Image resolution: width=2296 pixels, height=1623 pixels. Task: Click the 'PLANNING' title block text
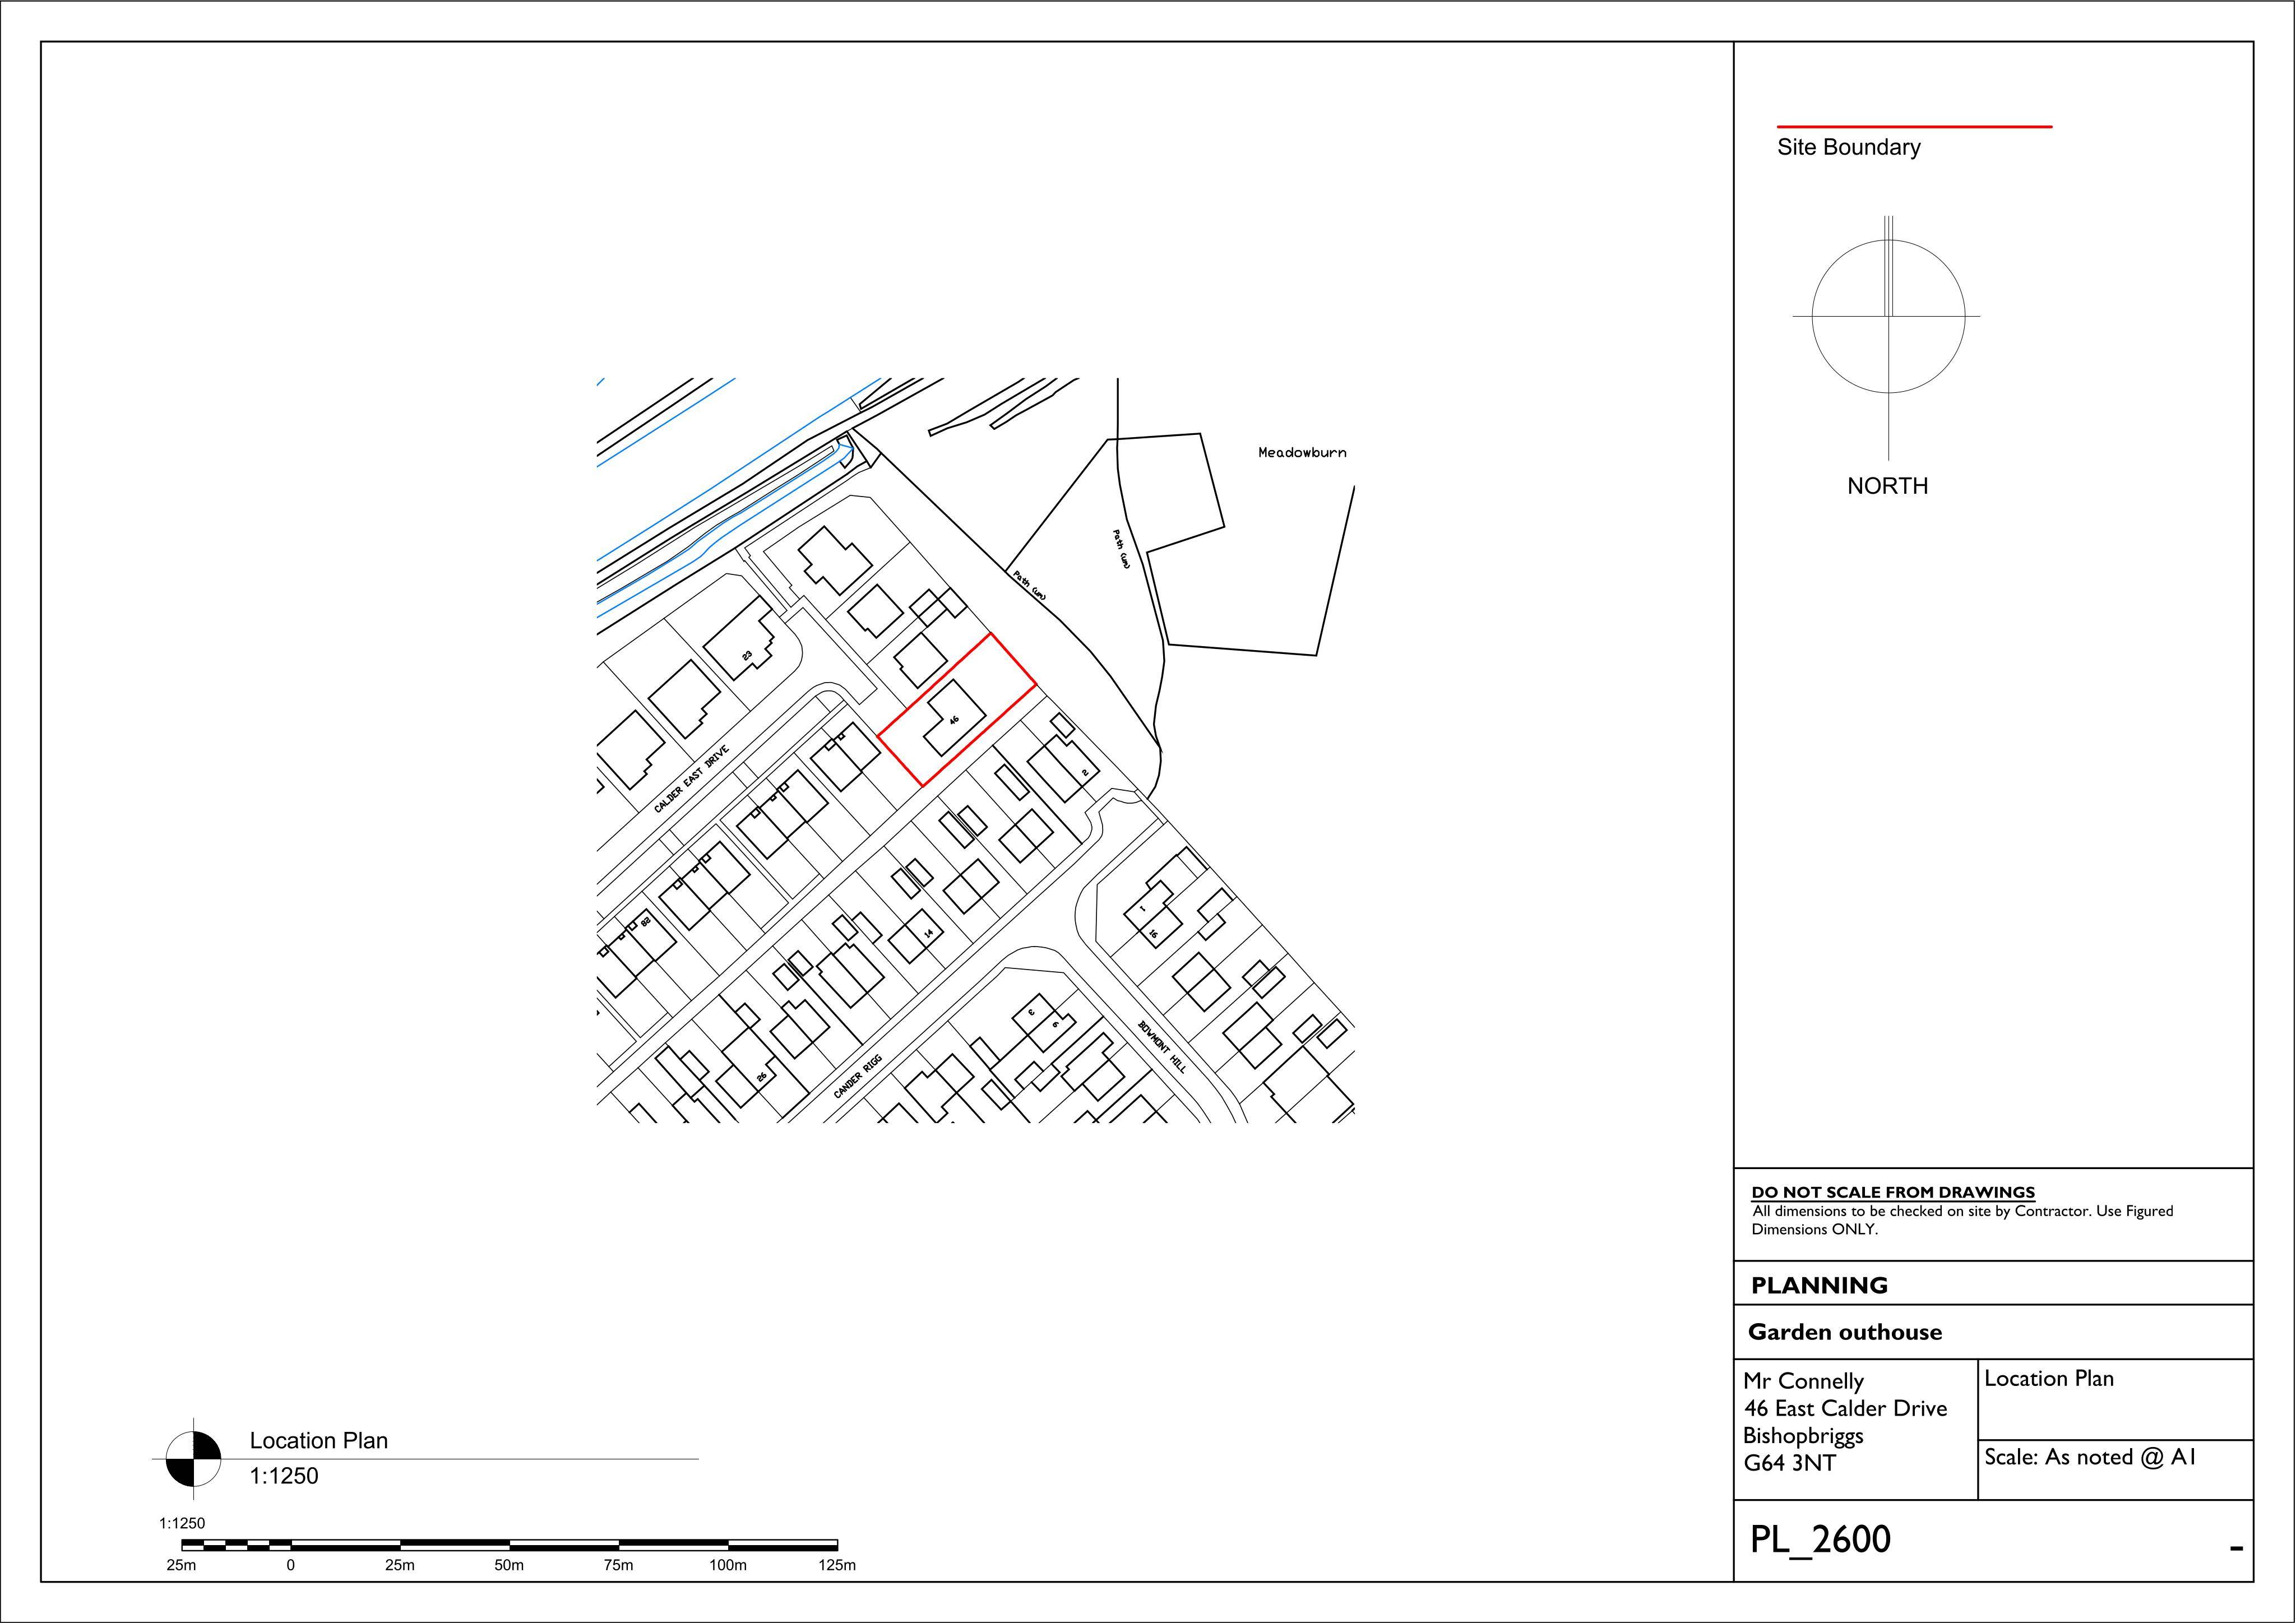point(1819,1286)
